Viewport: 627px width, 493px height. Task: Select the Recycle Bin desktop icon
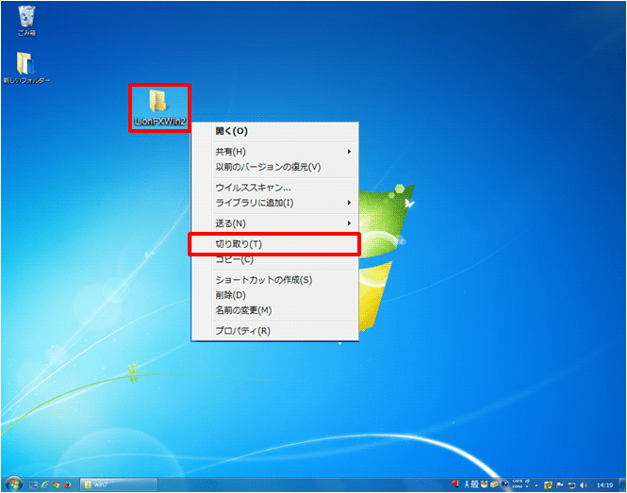26,21
